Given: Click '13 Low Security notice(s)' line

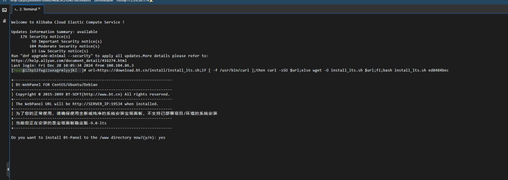Looking at the screenshot, I should [x=60, y=51].
